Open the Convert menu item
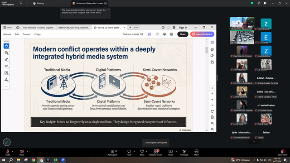Image resolution: width=290 pixels, height=163 pixels. coord(26,34)
